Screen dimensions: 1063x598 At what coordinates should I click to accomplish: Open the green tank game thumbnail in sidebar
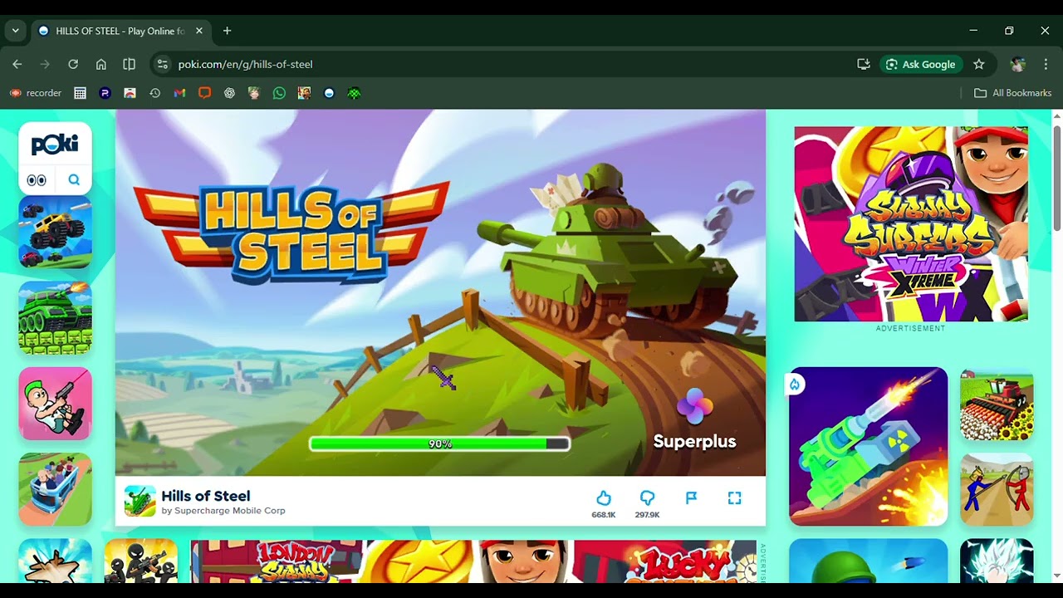point(55,318)
